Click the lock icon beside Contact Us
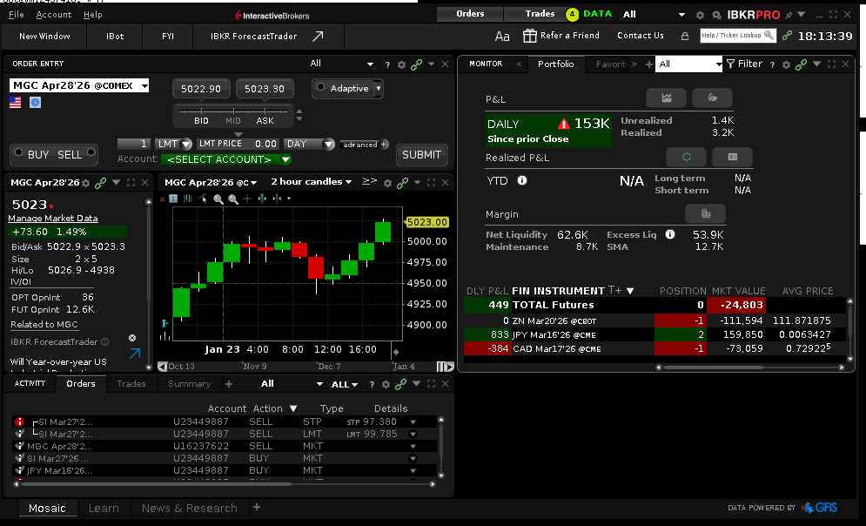The height and width of the screenshot is (526, 866). 685,36
